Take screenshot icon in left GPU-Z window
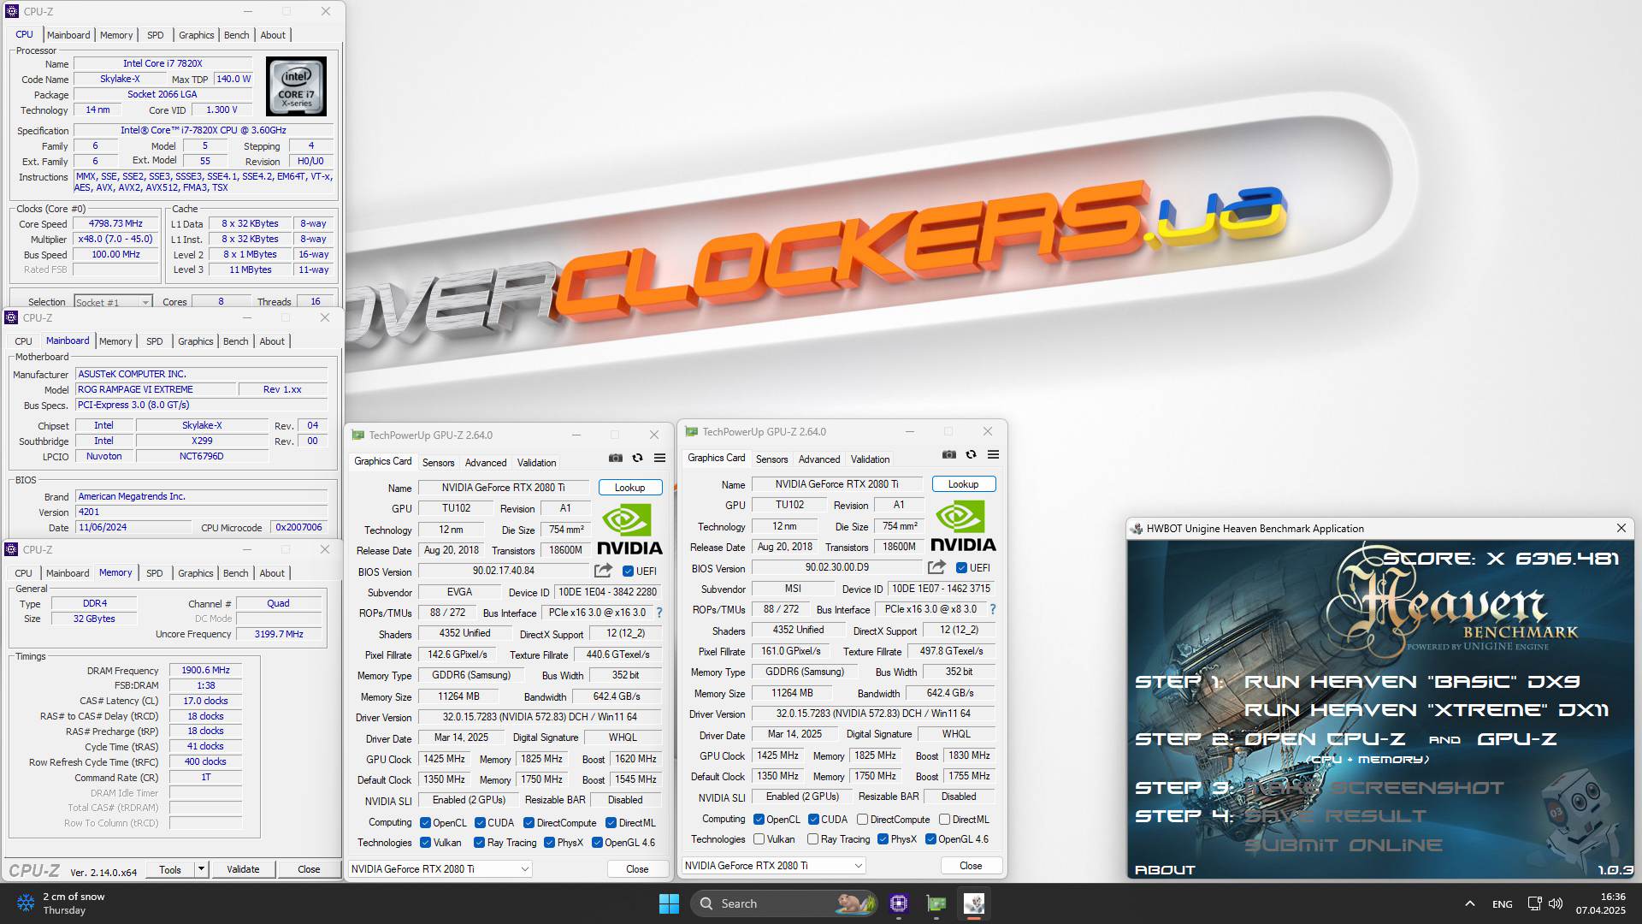The image size is (1642, 924). (615, 458)
